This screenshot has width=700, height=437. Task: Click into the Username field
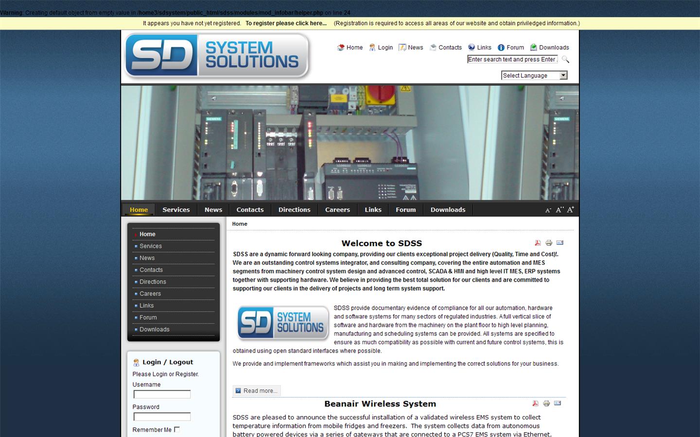(x=162, y=394)
